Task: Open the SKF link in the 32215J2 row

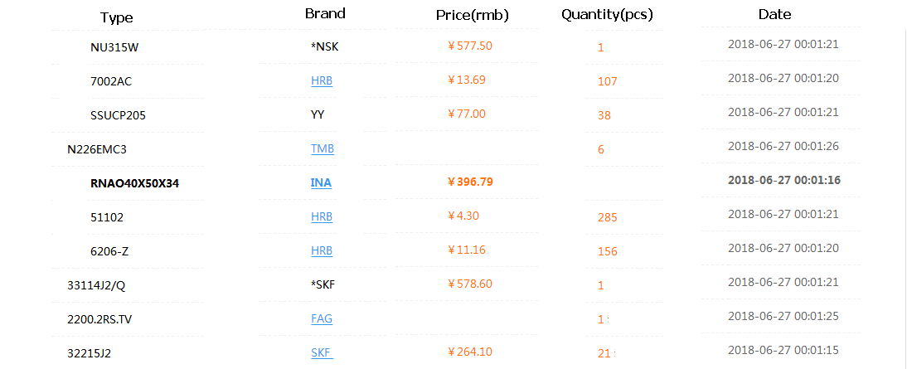Action: click(x=321, y=352)
